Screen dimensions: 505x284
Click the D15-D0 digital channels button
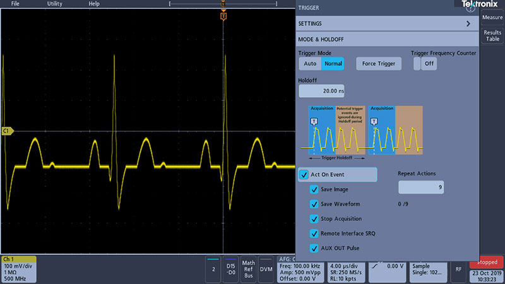point(231,268)
